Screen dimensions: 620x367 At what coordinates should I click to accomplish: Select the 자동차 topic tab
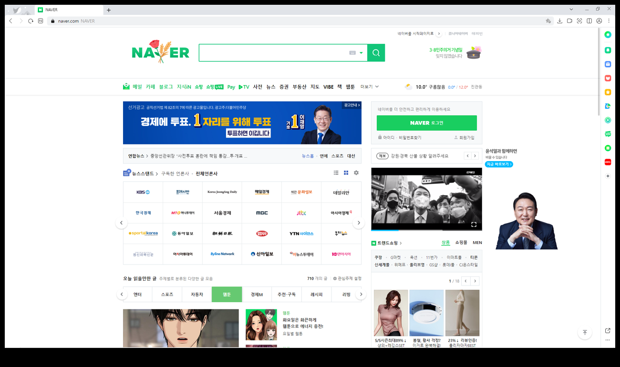click(x=197, y=295)
